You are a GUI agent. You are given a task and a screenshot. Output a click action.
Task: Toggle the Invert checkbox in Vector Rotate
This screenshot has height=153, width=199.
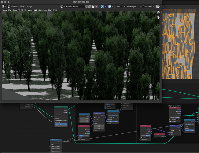pos(95,120)
